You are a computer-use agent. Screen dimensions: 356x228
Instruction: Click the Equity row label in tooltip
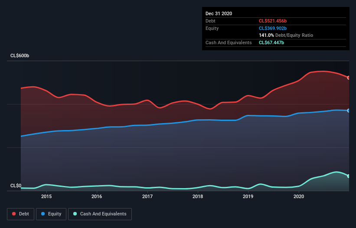212,28
